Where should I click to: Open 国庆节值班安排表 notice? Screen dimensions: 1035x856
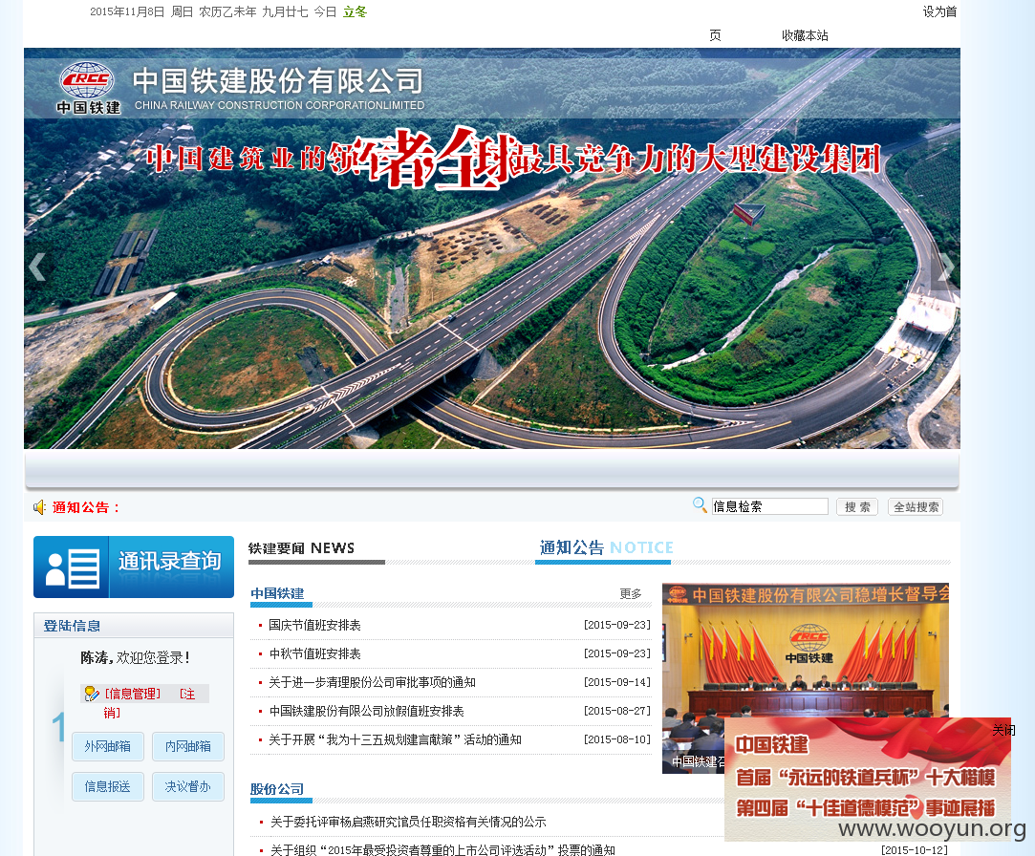click(314, 625)
